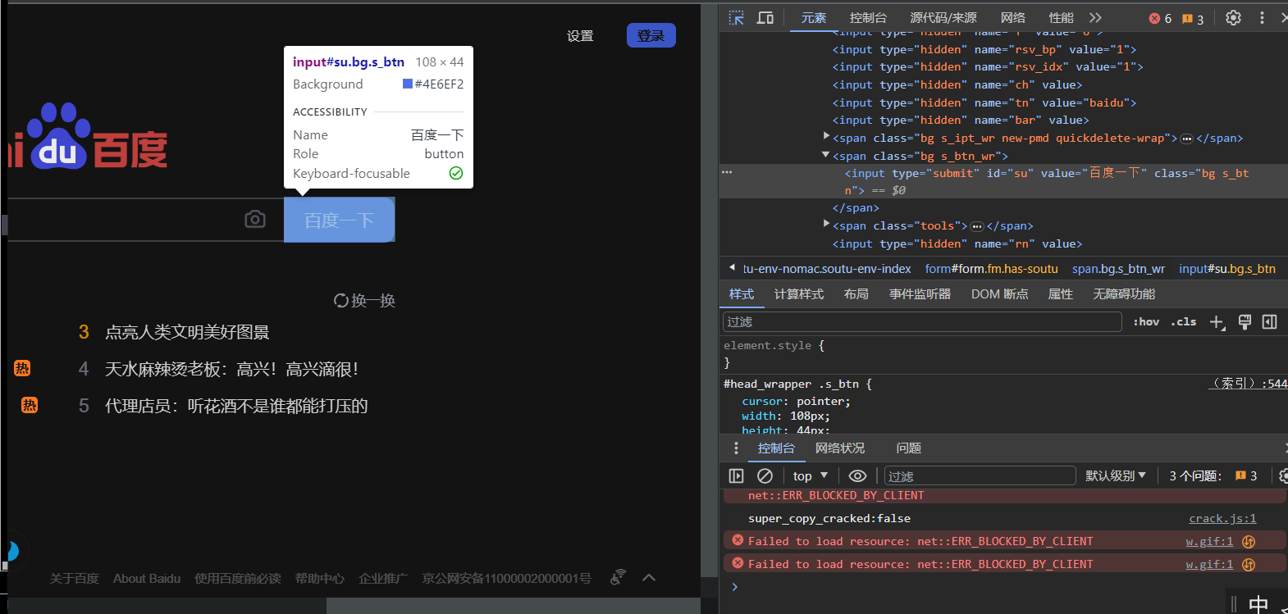The width and height of the screenshot is (1288, 614).
Task: Open the DOM 断点 pane tab
Action: click(x=999, y=294)
